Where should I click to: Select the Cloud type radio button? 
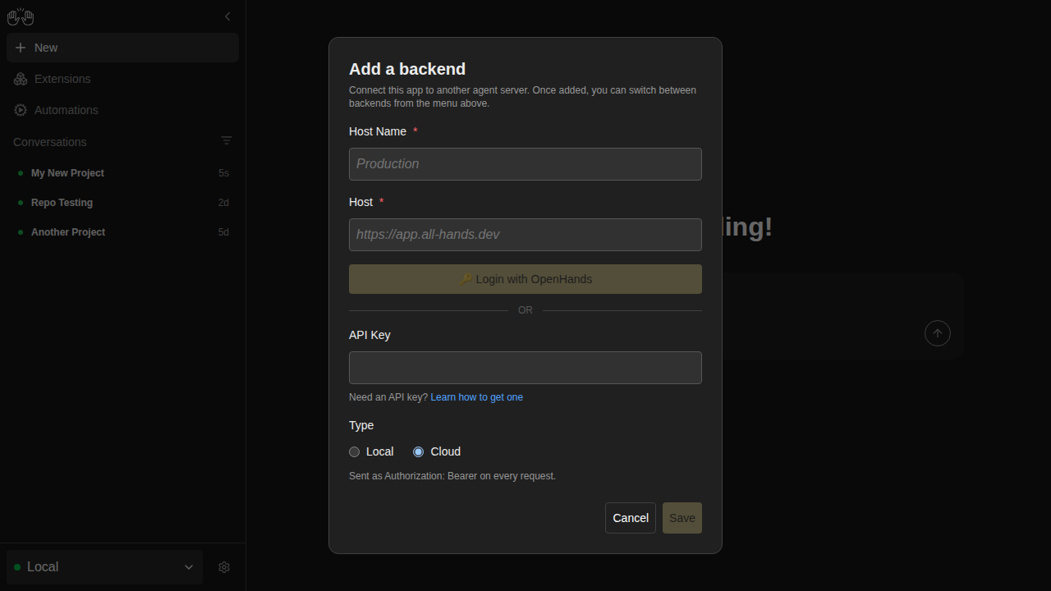(419, 451)
